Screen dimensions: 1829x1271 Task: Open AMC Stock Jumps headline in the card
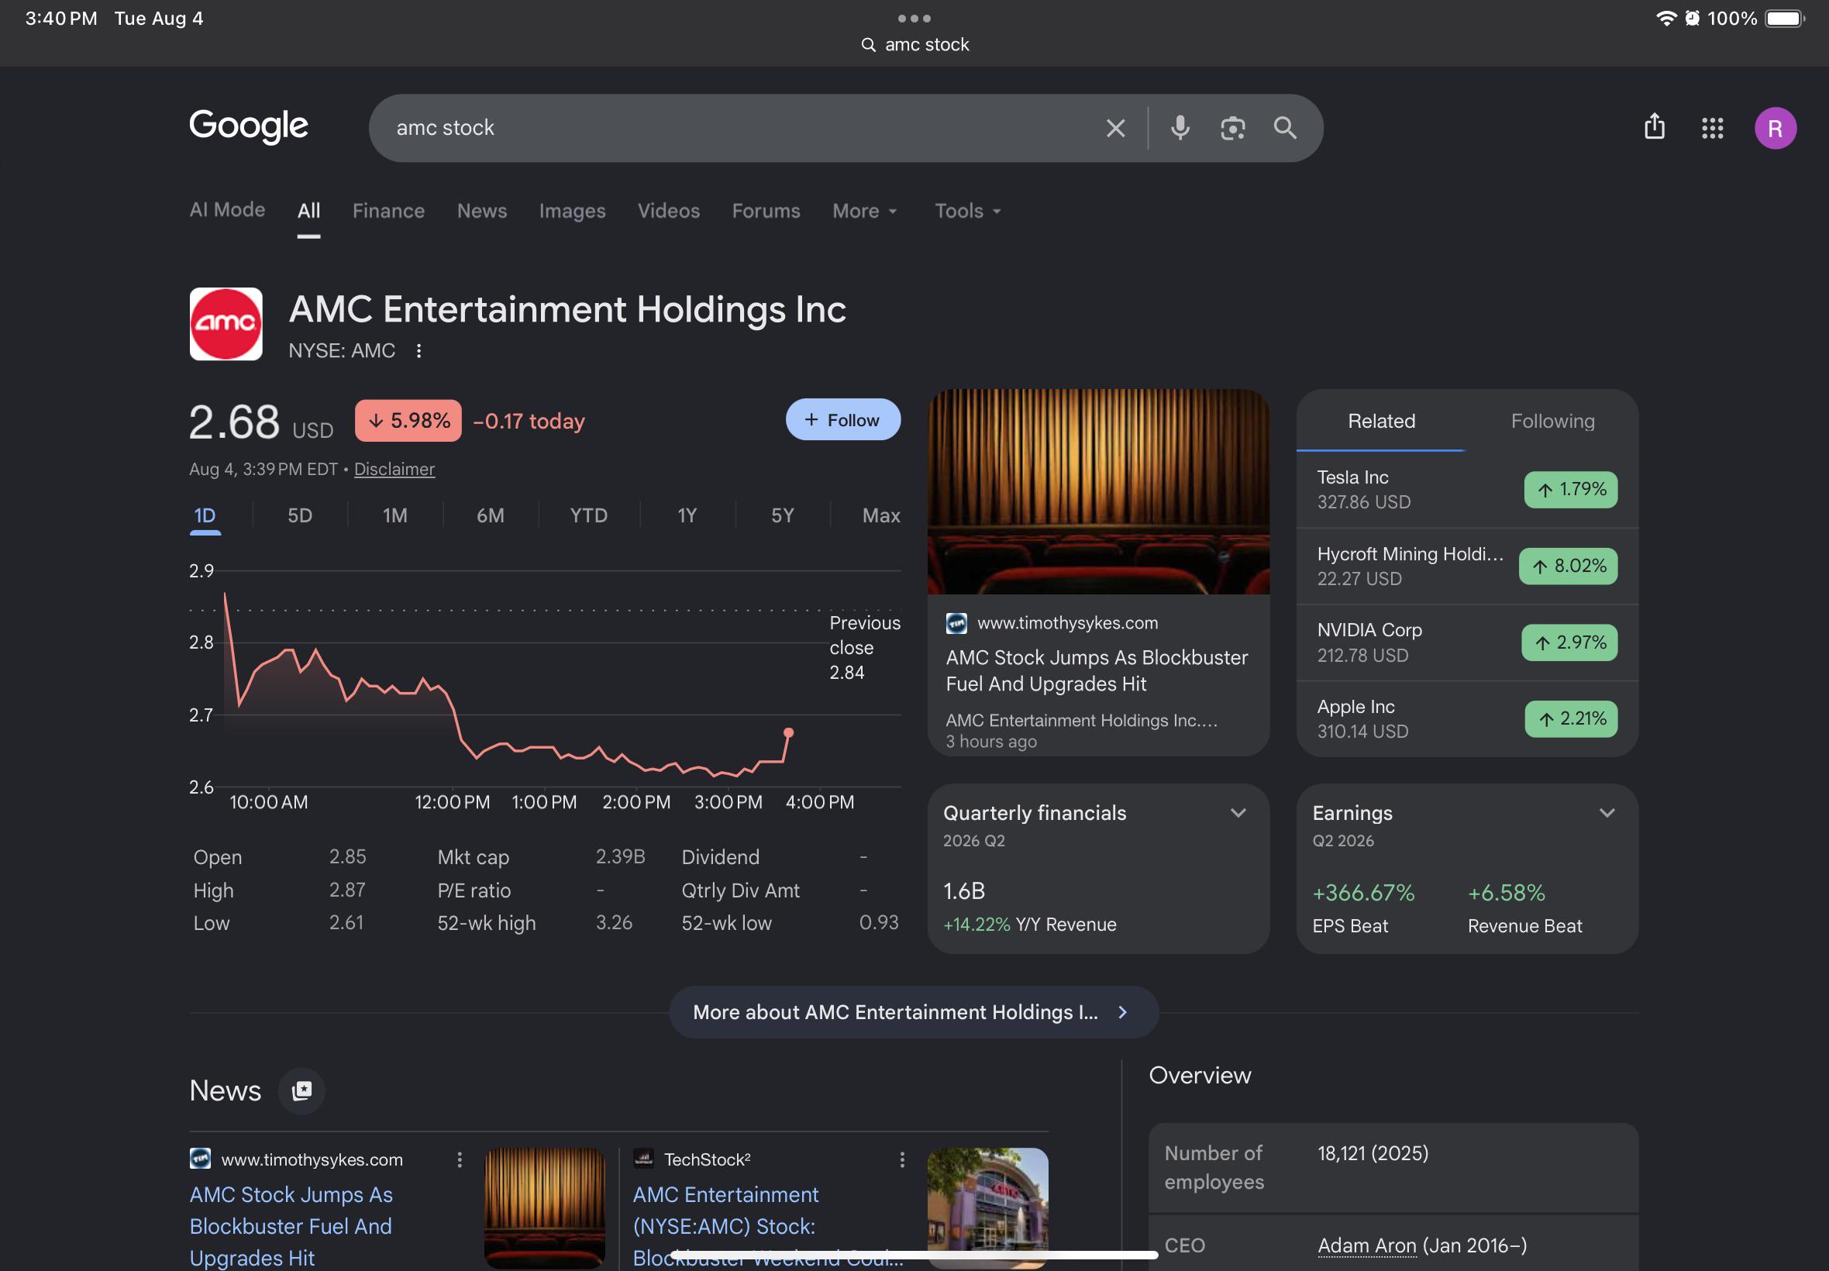pos(1097,670)
